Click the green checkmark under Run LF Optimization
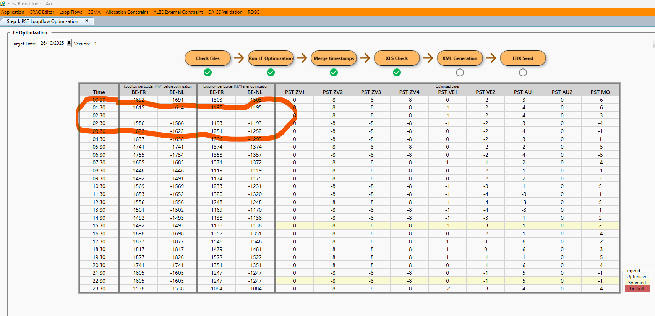655x316 pixels. click(271, 72)
